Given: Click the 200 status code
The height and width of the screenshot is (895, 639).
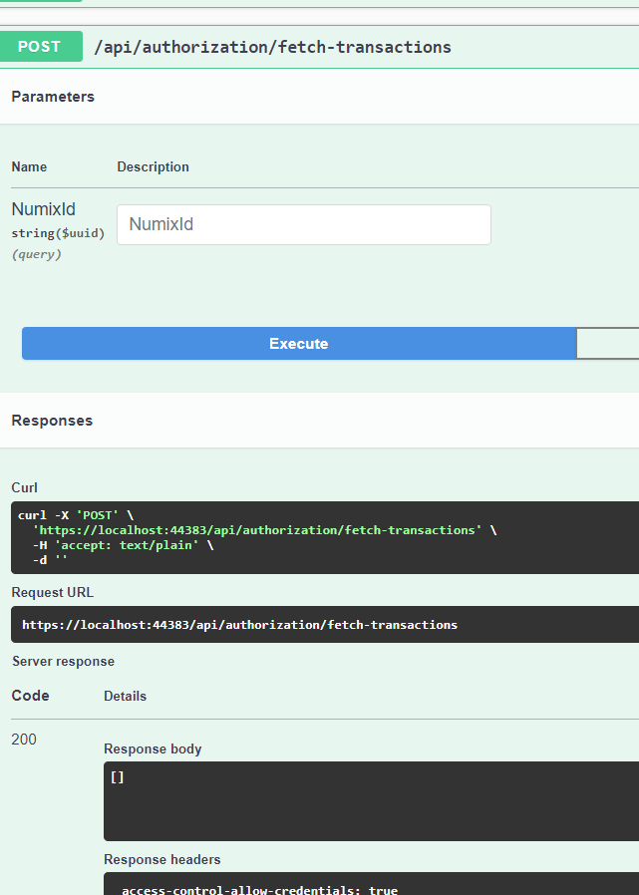Looking at the screenshot, I should click(24, 740).
